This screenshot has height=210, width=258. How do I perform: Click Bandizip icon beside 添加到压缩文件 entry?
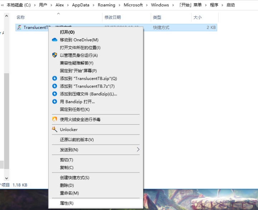click(54, 94)
